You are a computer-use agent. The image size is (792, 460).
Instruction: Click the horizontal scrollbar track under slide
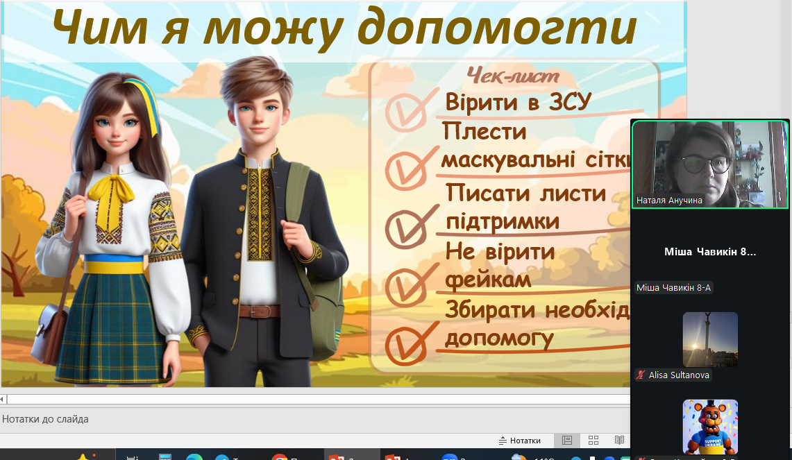pos(312,399)
